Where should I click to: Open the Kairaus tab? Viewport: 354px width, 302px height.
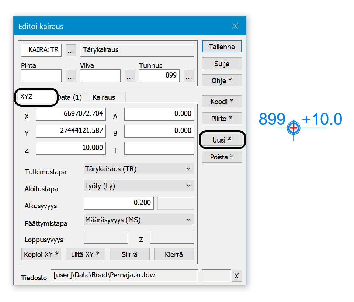point(104,97)
